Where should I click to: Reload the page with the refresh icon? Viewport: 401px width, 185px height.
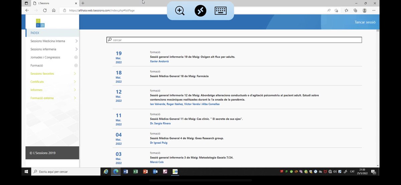coord(45,10)
